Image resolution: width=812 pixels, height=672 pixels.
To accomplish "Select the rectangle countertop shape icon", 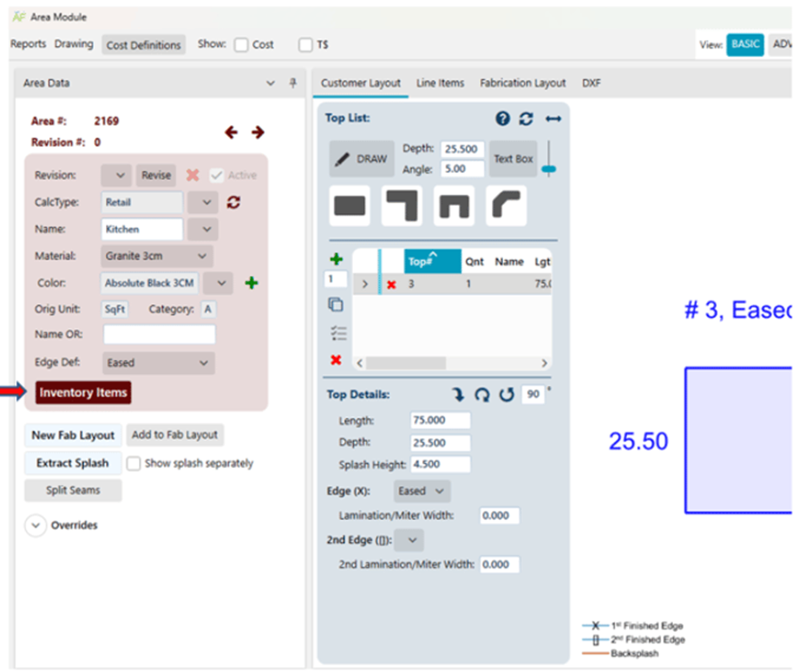I will tap(350, 206).
